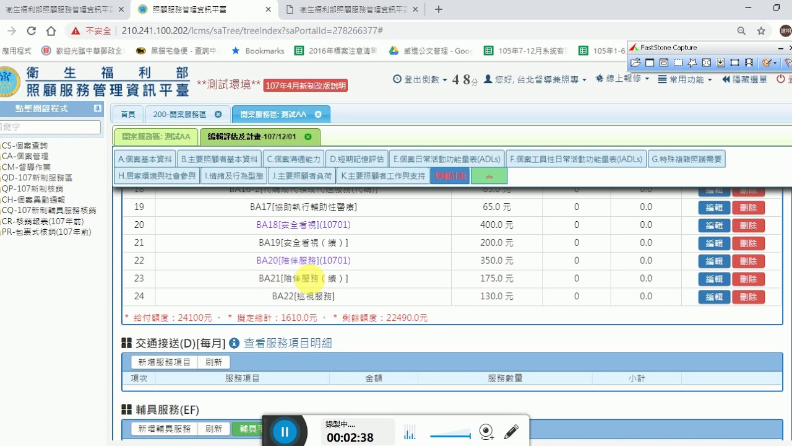Image resolution: width=792 pixels, height=446 pixels.
Task: Open the Bookmarks bookmark
Action: tap(257, 51)
